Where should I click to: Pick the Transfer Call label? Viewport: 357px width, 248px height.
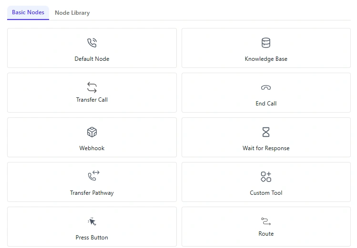(x=92, y=100)
